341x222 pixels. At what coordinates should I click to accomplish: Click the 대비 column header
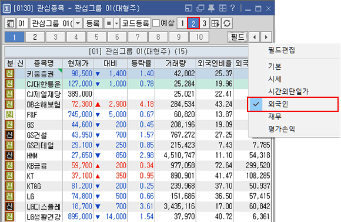[x=111, y=63]
